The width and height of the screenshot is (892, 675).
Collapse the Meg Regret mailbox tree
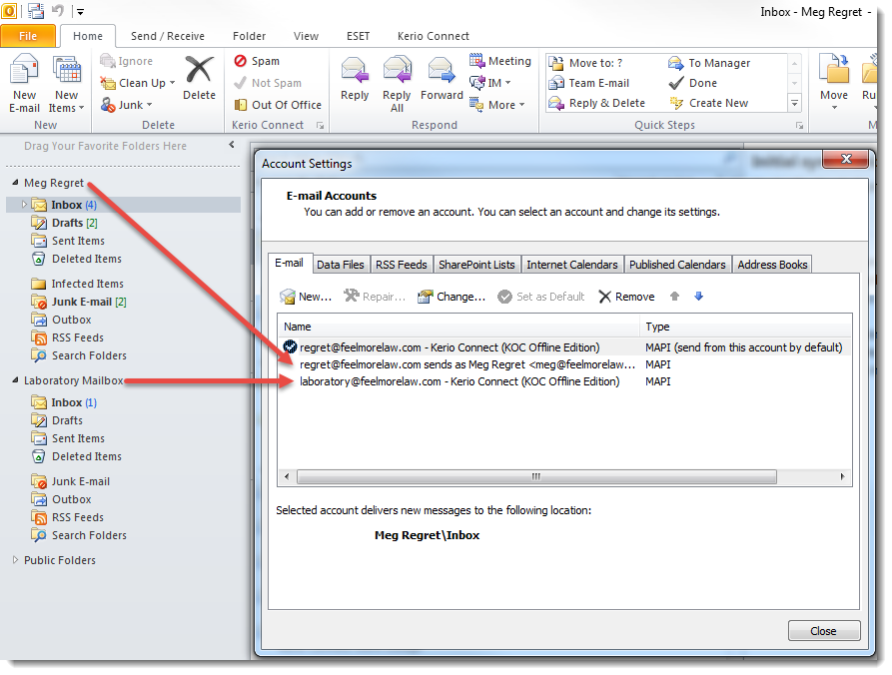coord(15,183)
